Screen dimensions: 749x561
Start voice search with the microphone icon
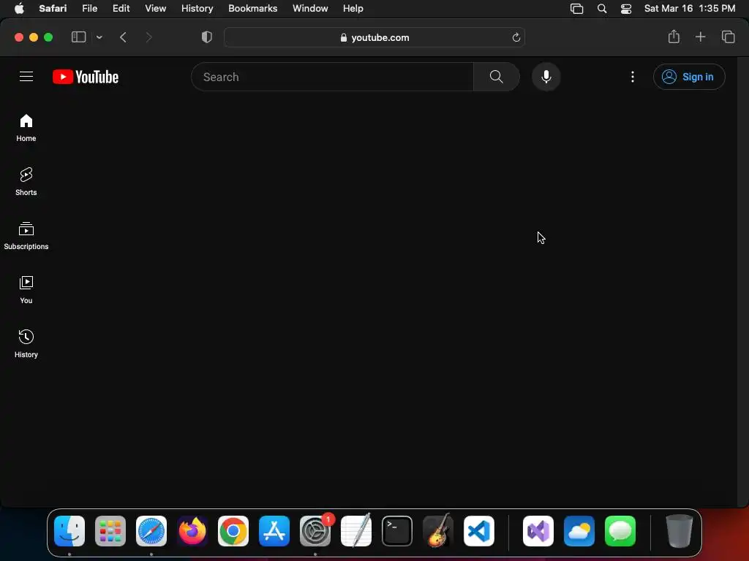(x=546, y=76)
